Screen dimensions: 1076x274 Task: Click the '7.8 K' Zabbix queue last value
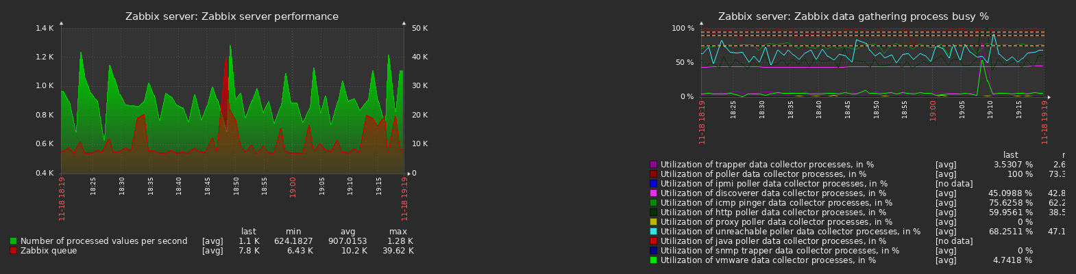(x=249, y=251)
